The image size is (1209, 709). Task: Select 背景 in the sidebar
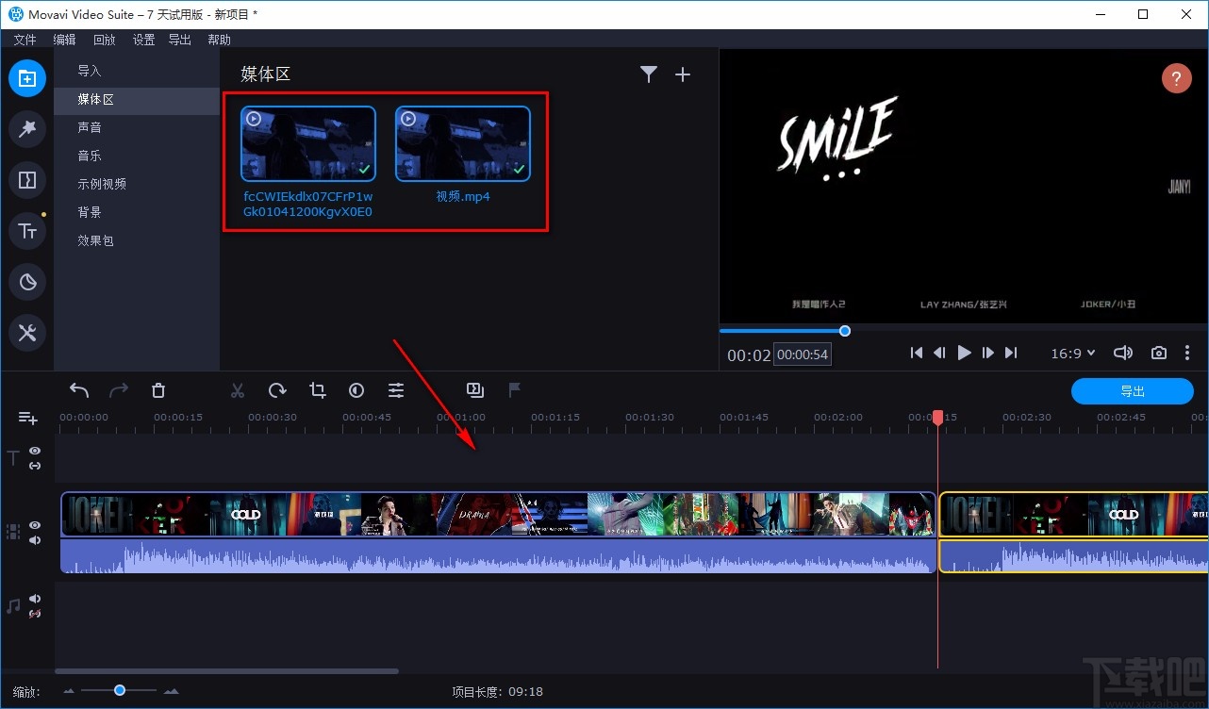coord(137,212)
